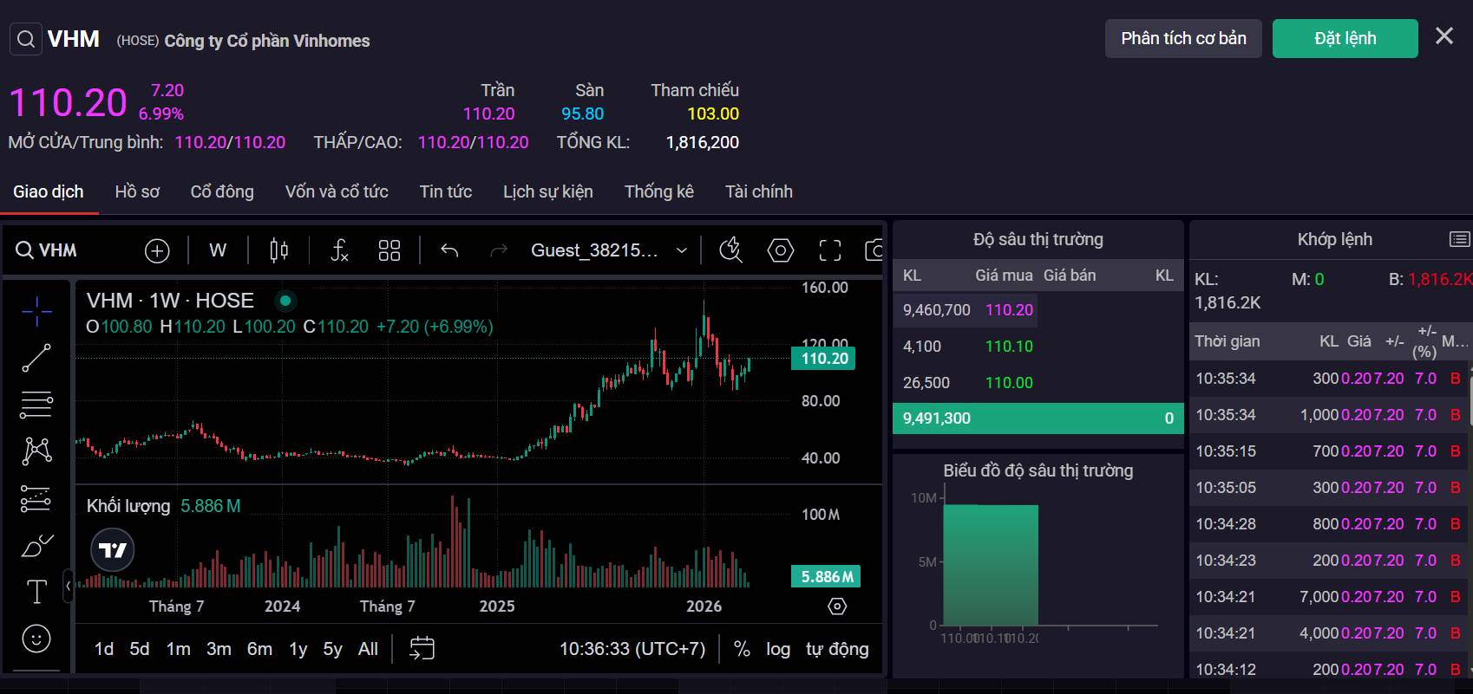Screen dimensions: 1473x694
Task: Open the candlestick chart style picker
Action: pos(278,250)
